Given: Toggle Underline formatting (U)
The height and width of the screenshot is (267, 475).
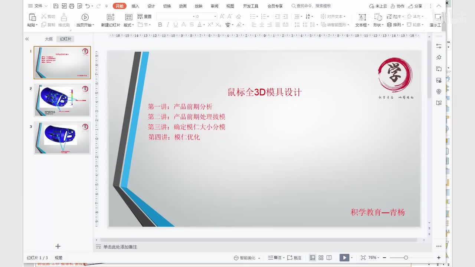Looking at the screenshot, I should point(176,25).
